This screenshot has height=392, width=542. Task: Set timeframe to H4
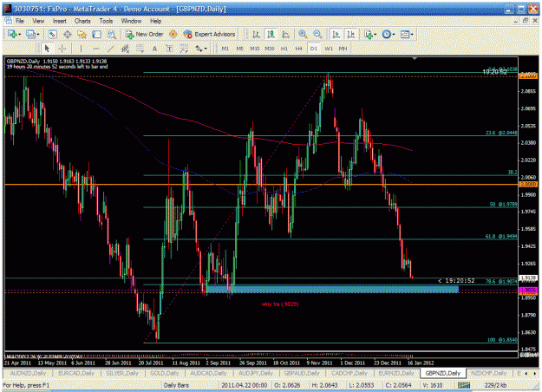tap(298, 49)
